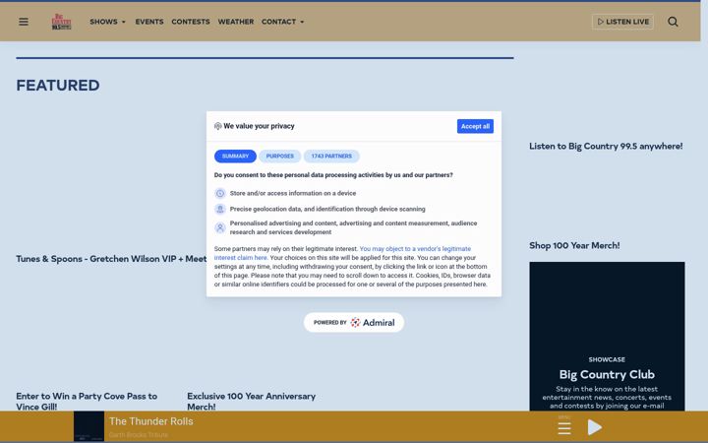Open the hamburger menu in header

tap(24, 22)
